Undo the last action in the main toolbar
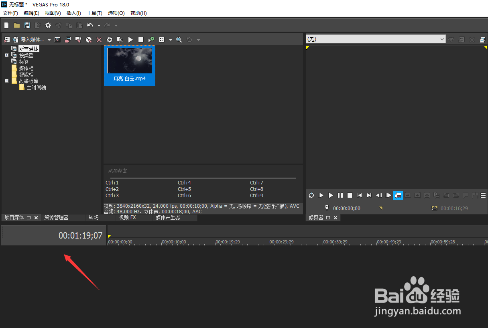This screenshot has width=488, height=328. [x=90, y=25]
